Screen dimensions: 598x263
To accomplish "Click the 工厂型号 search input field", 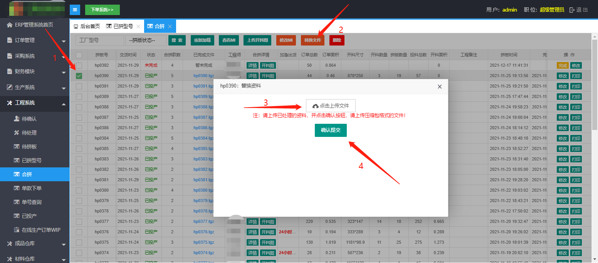I will [99, 40].
